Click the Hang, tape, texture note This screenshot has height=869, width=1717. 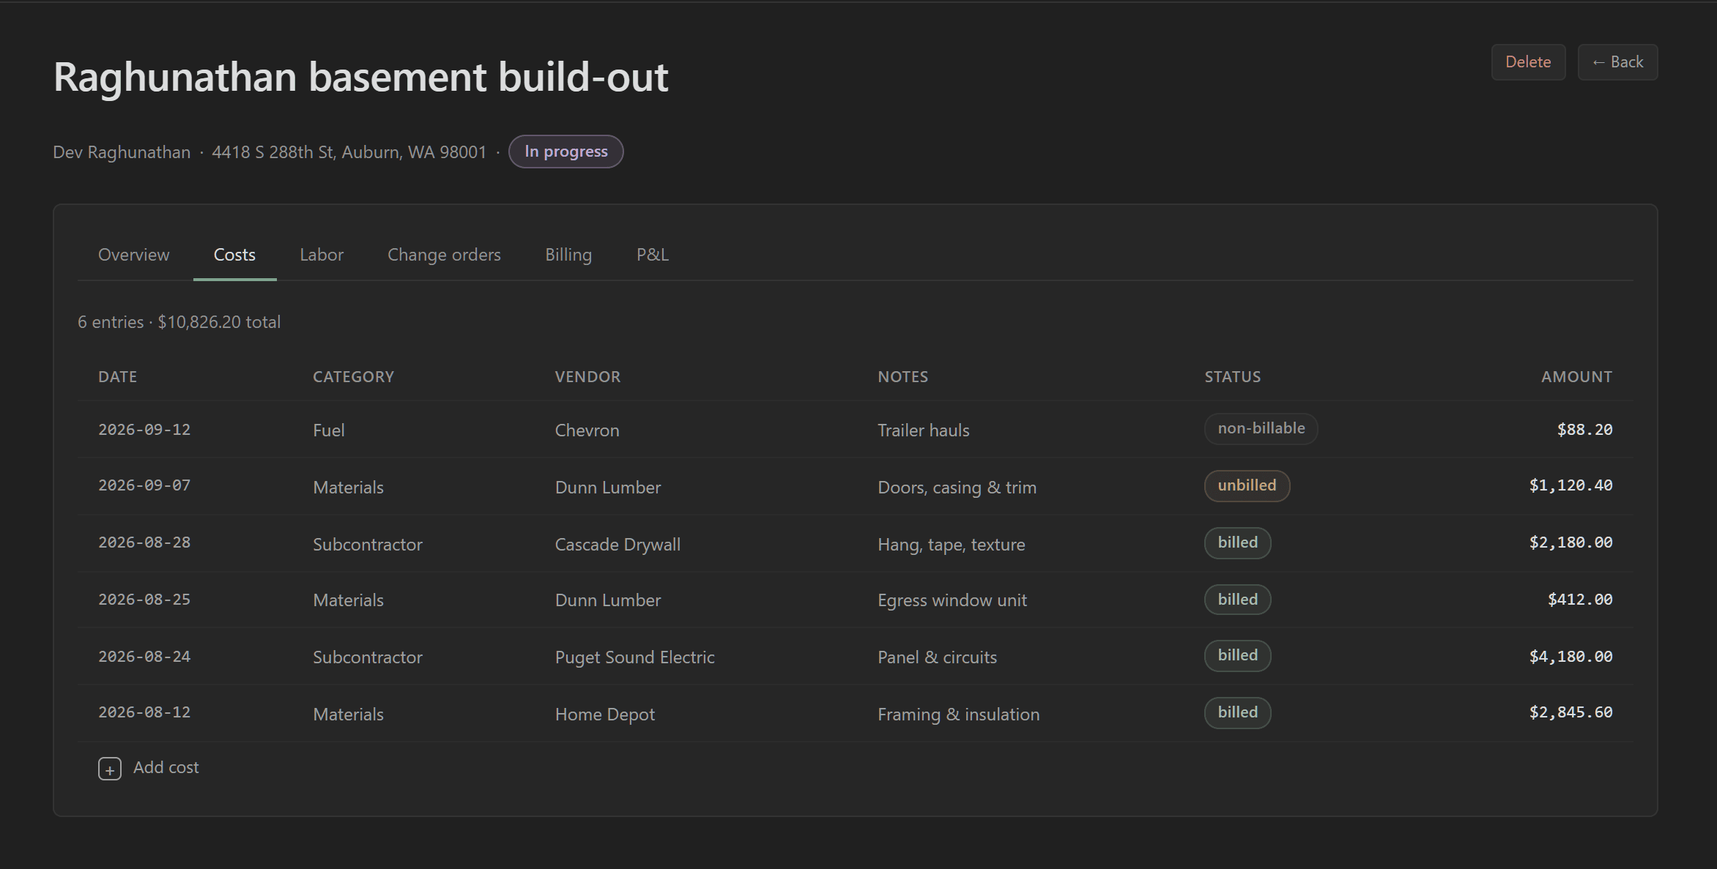tap(951, 545)
